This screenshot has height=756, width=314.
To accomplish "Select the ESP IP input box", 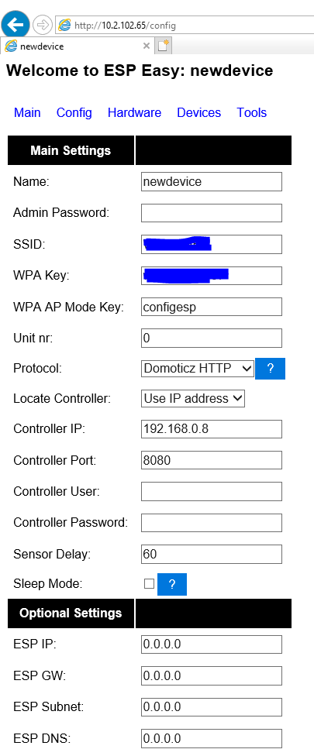I will [x=211, y=645].
